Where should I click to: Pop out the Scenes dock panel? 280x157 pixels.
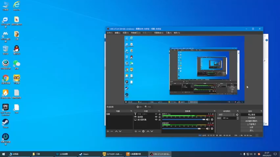[131, 111]
